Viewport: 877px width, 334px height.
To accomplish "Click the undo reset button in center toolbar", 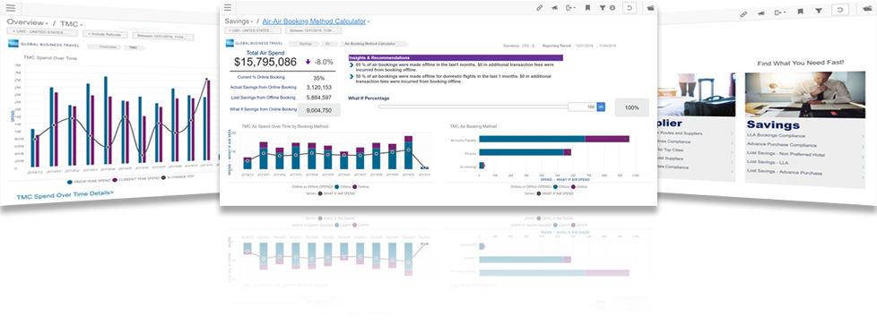I will click(x=630, y=8).
